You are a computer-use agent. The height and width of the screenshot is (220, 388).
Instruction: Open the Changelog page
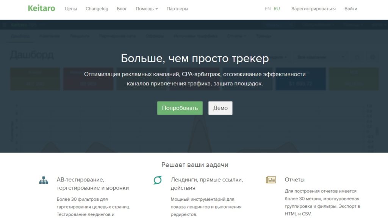pos(97,9)
